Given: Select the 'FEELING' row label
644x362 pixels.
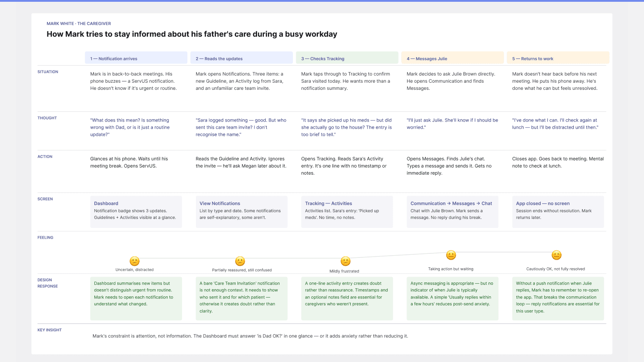Looking at the screenshot, I should pyautogui.click(x=46, y=238).
